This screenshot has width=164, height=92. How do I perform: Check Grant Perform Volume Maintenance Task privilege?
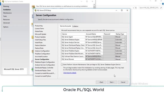[x=62, y=65]
